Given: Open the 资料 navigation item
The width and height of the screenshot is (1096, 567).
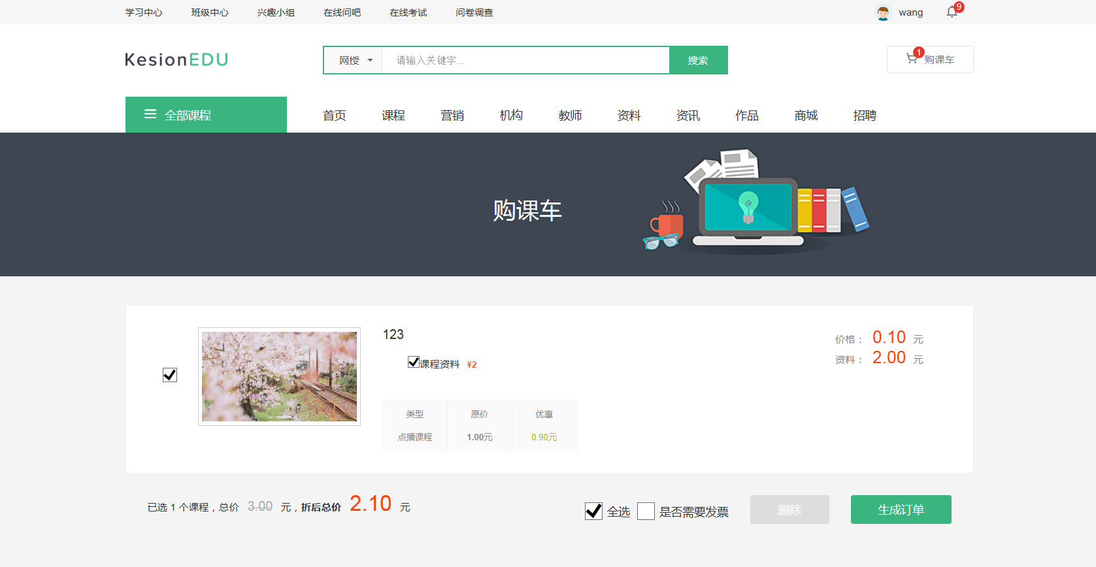Looking at the screenshot, I should tap(629, 116).
